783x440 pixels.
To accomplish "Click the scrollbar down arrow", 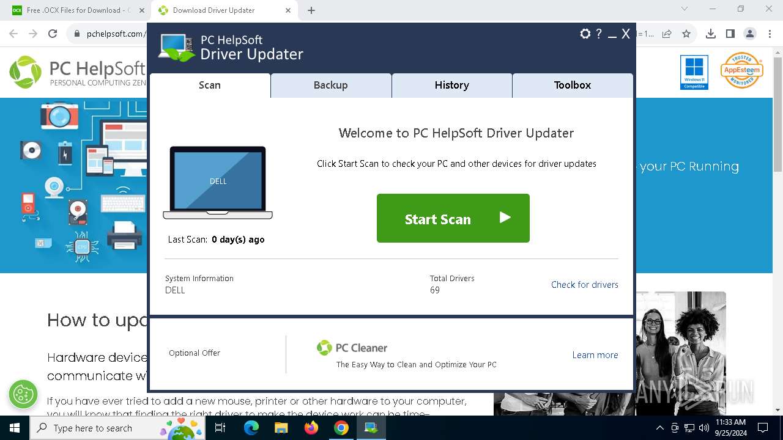I will pos(777,410).
